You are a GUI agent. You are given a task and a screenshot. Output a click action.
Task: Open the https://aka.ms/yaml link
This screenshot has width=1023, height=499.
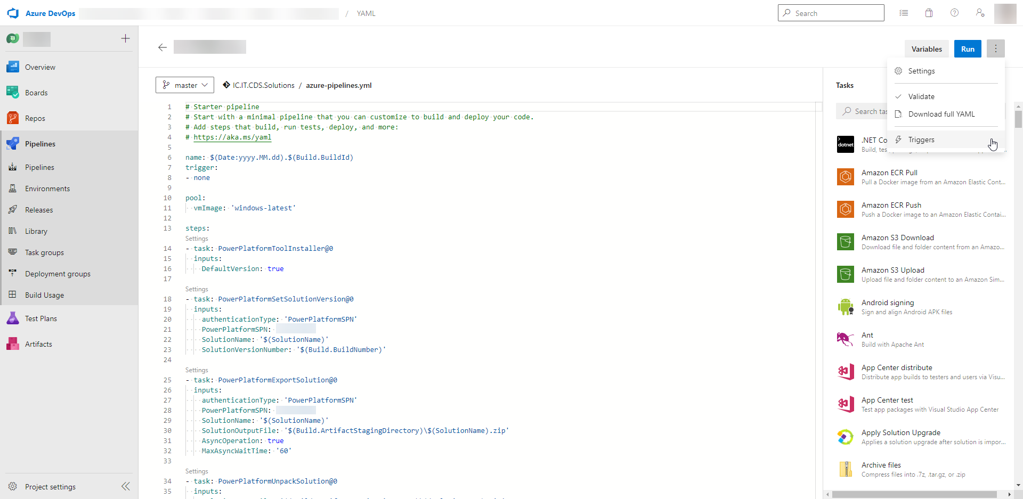232,137
